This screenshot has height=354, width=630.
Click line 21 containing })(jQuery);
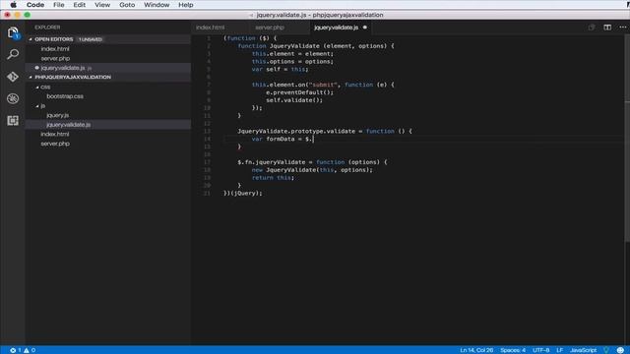click(x=243, y=193)
